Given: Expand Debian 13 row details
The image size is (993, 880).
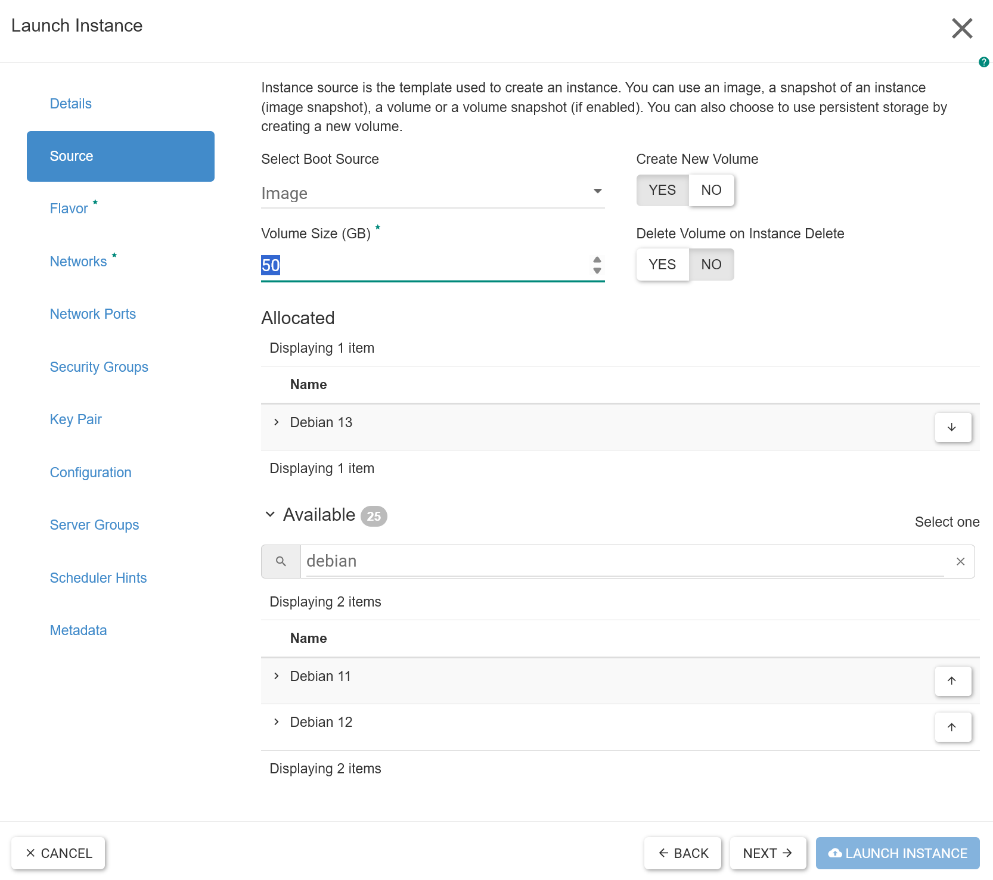Looking at the screenshot, I should click(276, 422).
